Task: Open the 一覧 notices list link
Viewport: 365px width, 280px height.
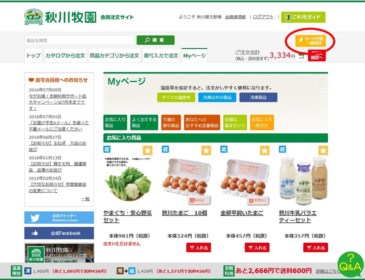Action: pos(85,199)
